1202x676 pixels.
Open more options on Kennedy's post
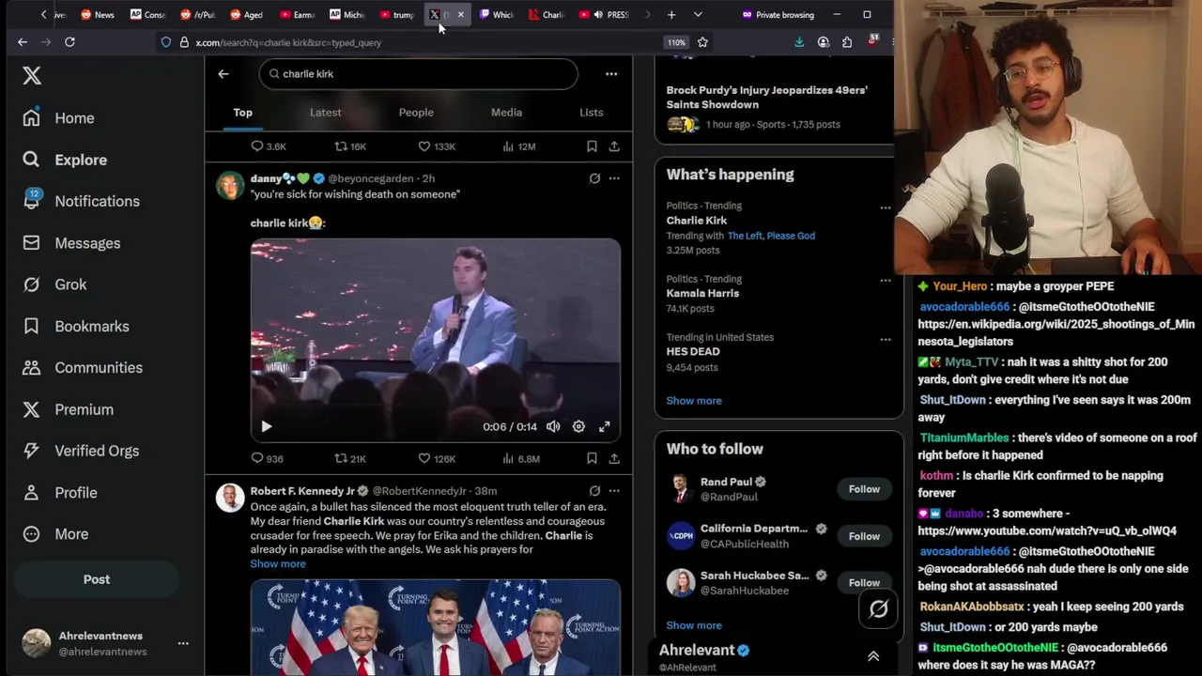tap(614, 491)
